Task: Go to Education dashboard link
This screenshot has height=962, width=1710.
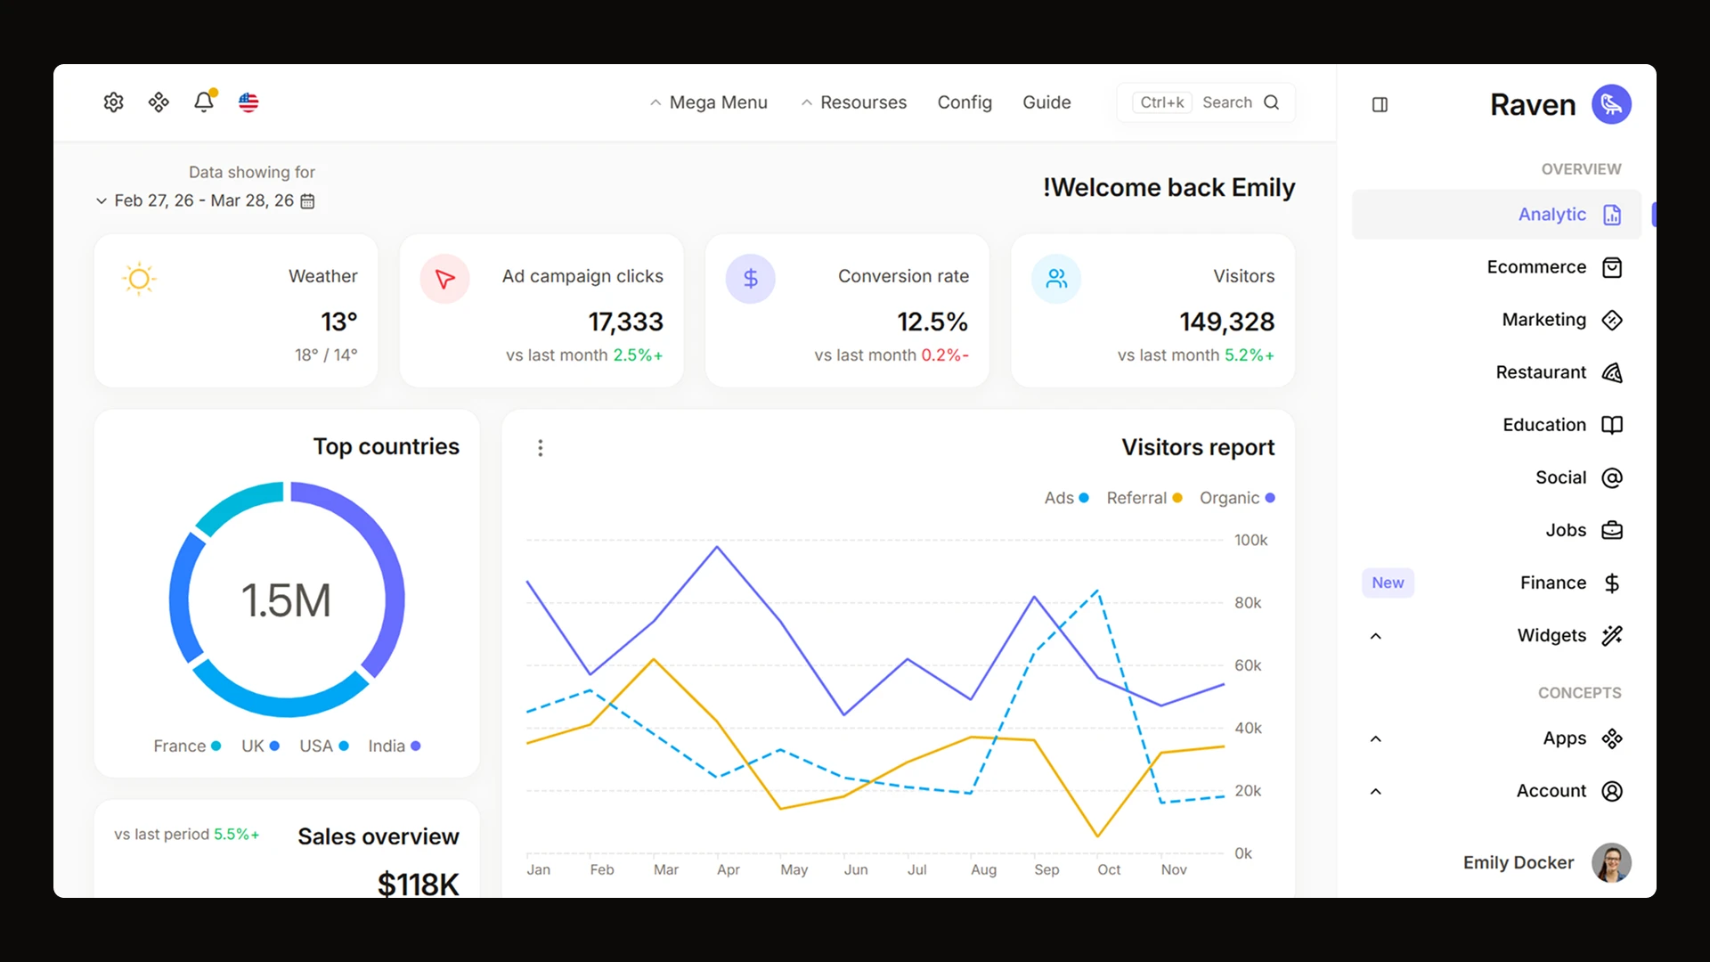Action: pyautogui.click(x=1496, y=425)
